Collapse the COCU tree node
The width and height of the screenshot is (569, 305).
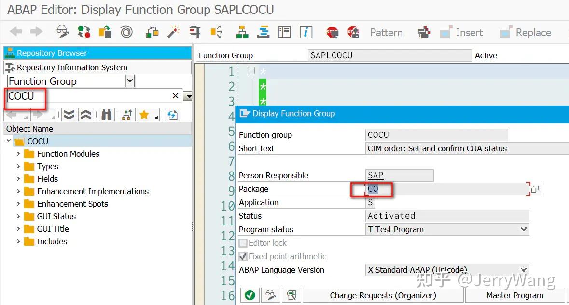tap(10, 141)
